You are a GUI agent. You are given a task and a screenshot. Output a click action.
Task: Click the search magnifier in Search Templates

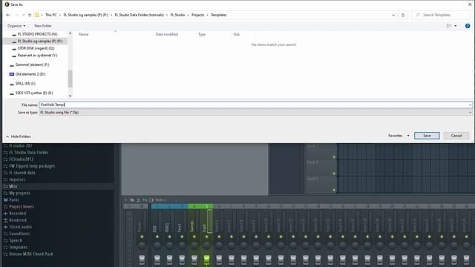(418, 15)
